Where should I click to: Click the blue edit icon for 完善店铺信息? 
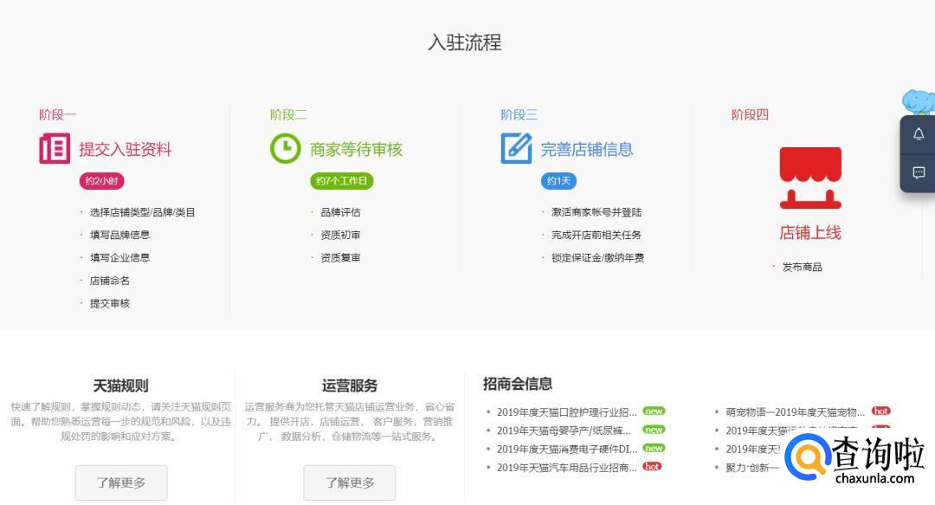[x=516, y=149]
